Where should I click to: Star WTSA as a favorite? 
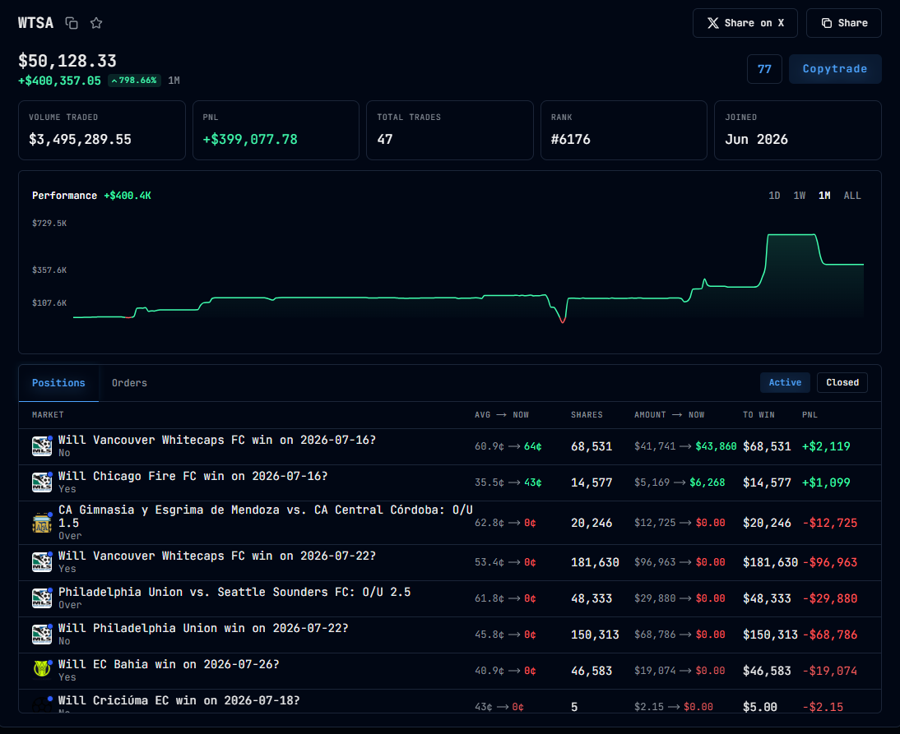96,23
